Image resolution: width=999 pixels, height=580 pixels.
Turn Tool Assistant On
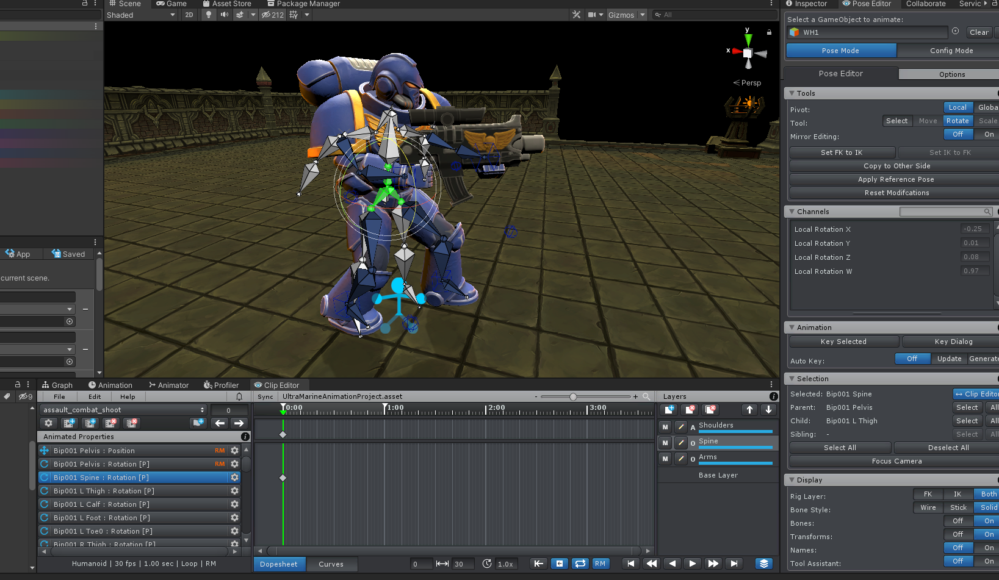coord(989,561)
